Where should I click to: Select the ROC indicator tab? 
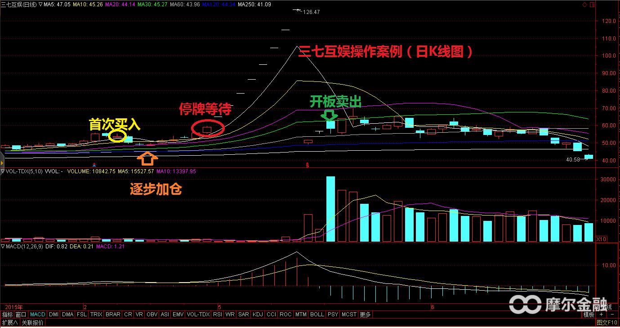tap(285, 315)
